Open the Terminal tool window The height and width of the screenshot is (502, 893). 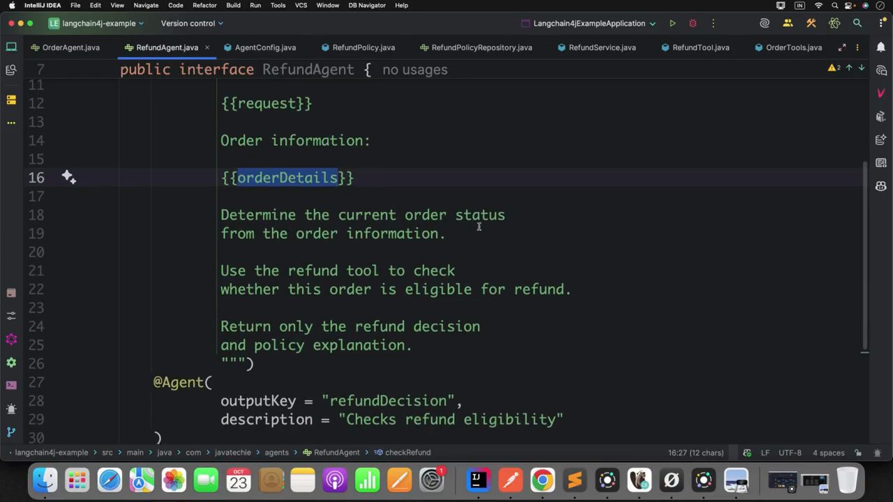click(x=11, y=385)
